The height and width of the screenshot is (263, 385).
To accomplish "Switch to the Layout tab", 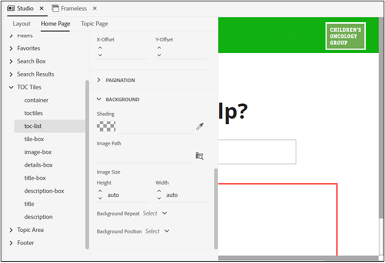I will pos(21,23).
